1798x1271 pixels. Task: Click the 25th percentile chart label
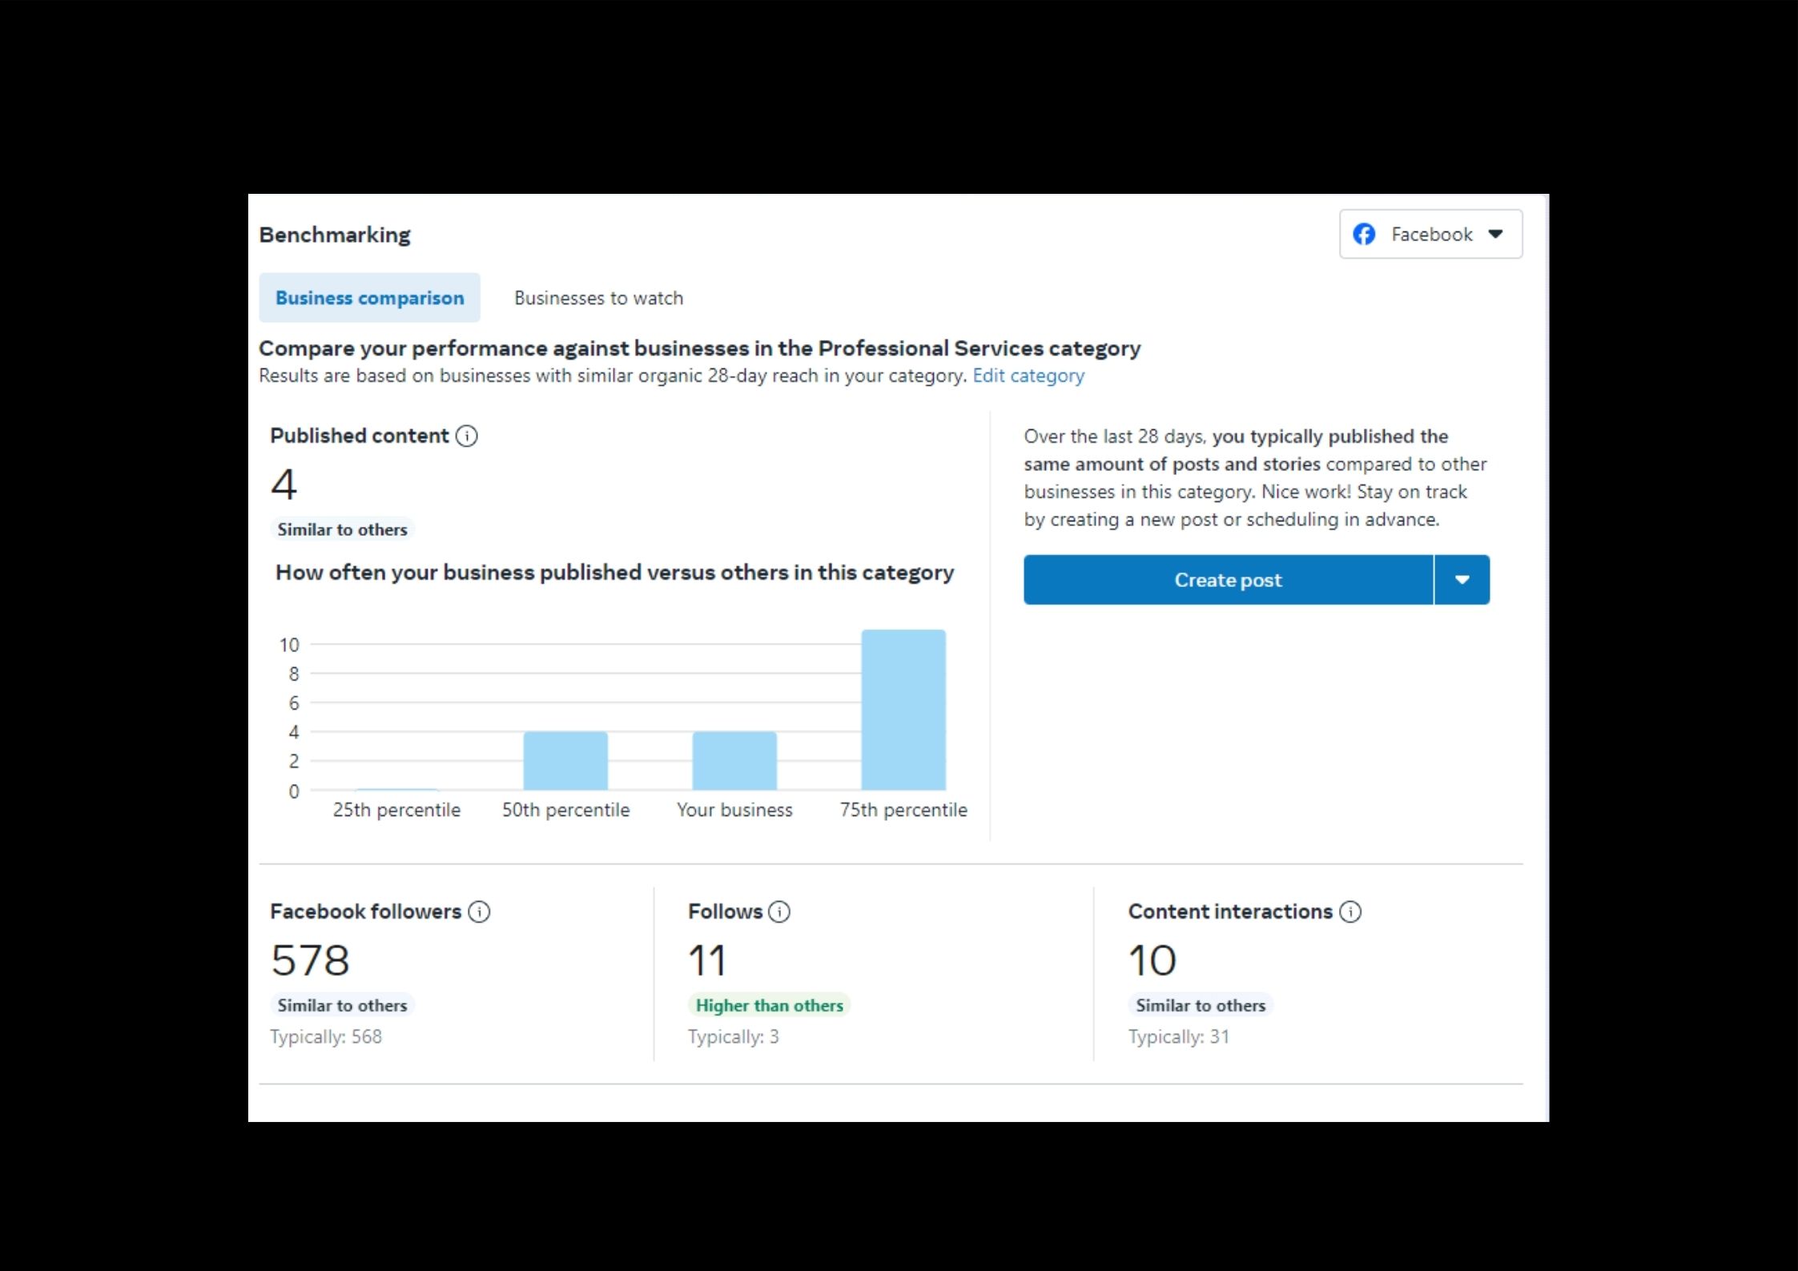(x=396, y=810)
